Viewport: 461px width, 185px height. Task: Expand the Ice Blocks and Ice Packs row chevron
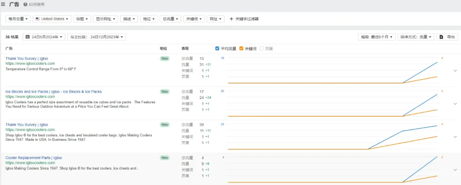click(x=455, y=104)
